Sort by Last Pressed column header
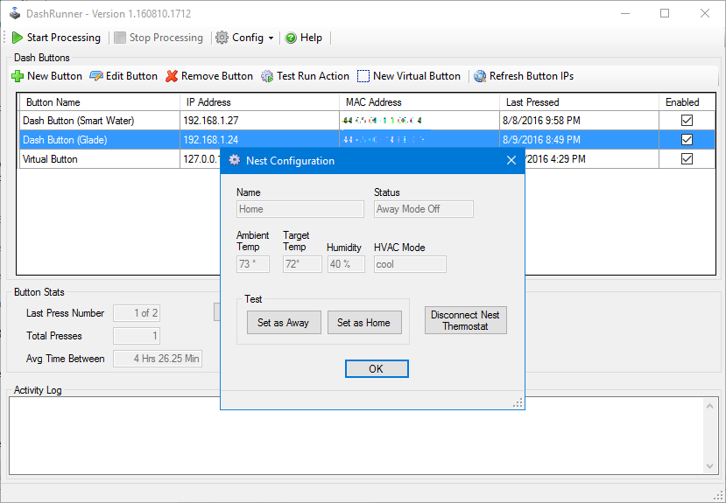This screenshot has height=503, width=726. [x=579, y=102]
